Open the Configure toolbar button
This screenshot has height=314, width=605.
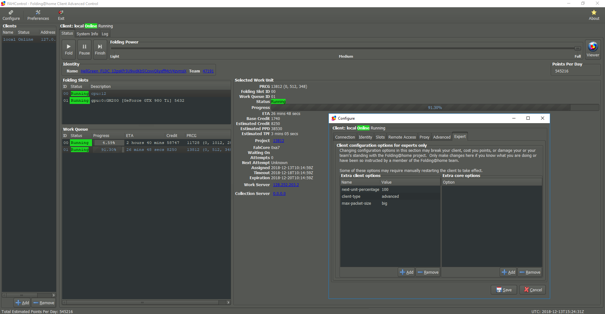click(11, 15)
